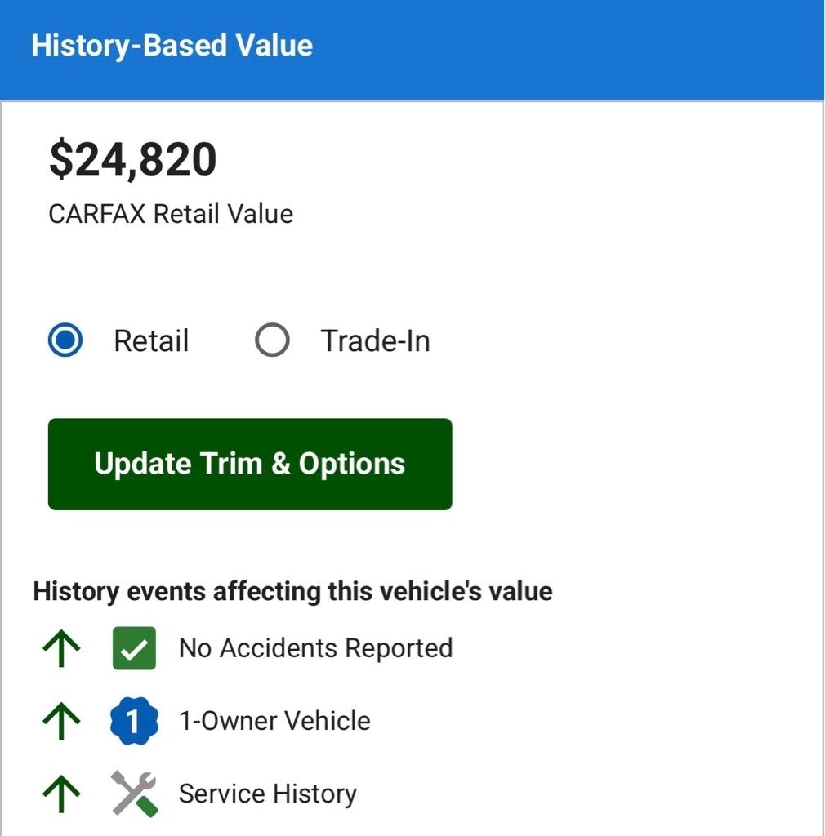
Task: Click the wrench and screwdriver Service History icon
Action: [x=134, y=794]
